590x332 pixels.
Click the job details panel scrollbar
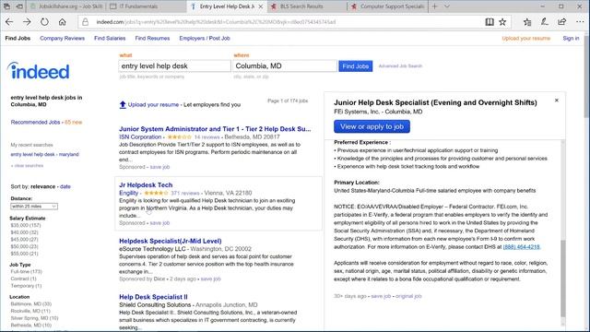pyautogui.click(x=563, y=279)
